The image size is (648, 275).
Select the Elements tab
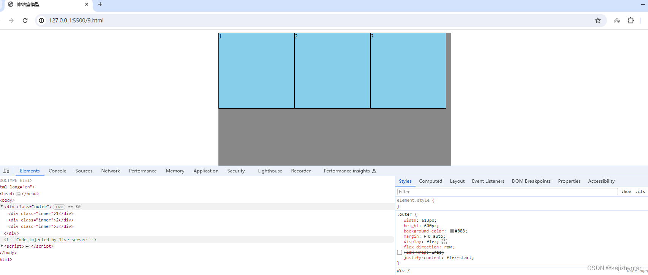[30, 171]
